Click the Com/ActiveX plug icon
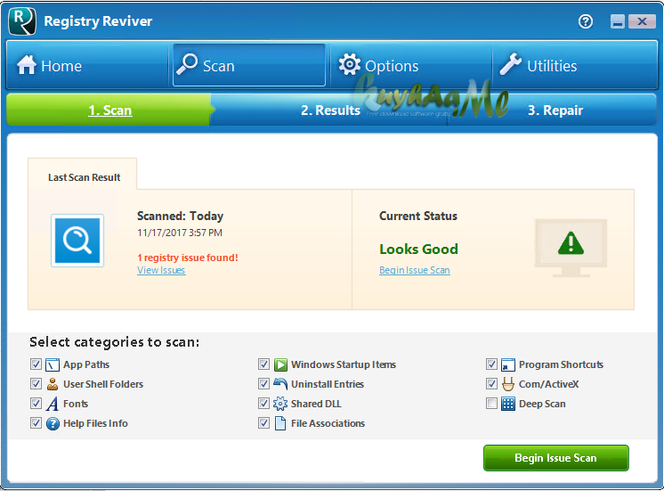The width and height of the screenshot is (664, 491). [x=508, y=384]
